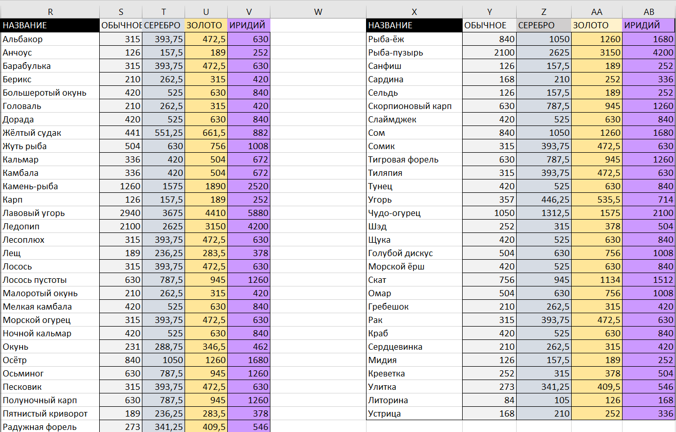Click the "ЗОЛОТО" header in column AA
676x432 pixels.
click(597, 26)
